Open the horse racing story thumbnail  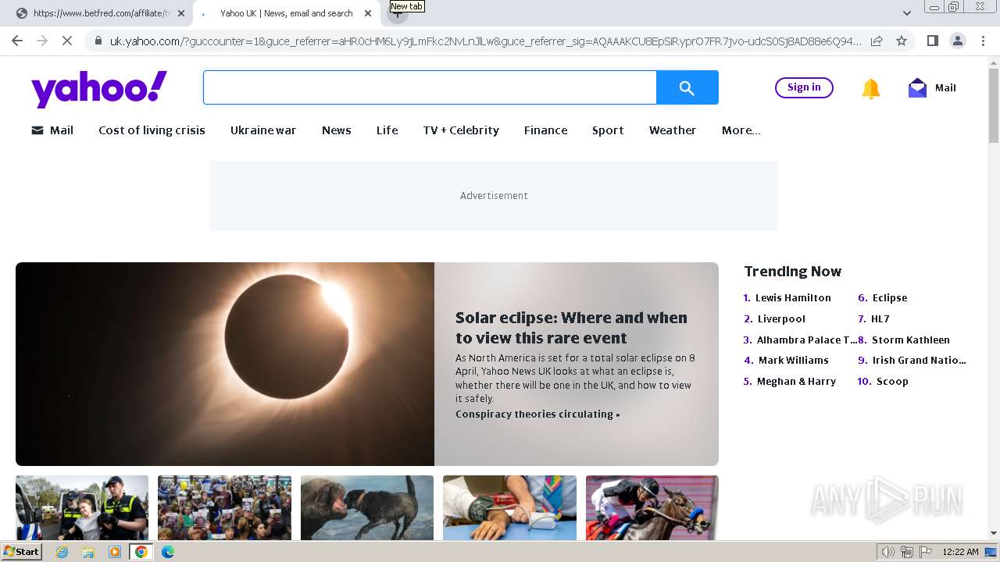[x=652, y=507]
